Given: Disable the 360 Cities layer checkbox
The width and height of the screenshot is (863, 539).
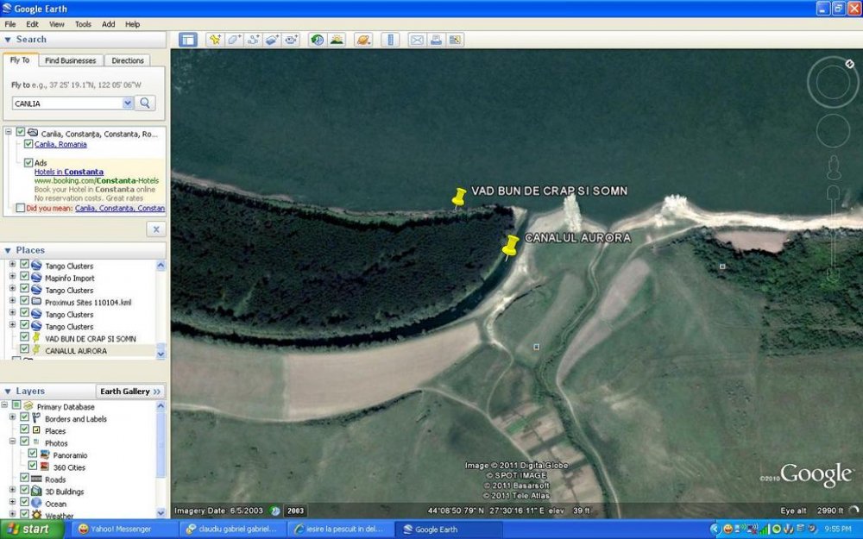Looking at the screenshot, I should tap(33, 467).
